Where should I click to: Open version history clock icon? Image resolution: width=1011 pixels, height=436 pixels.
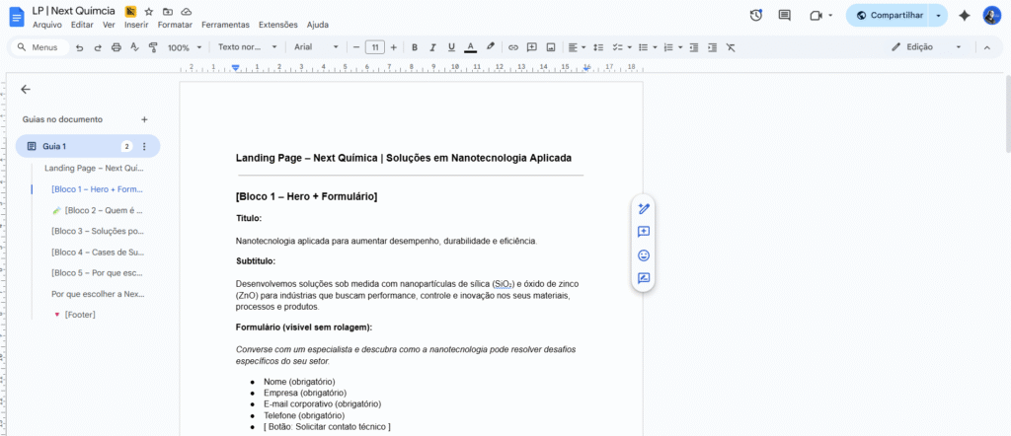755,15
